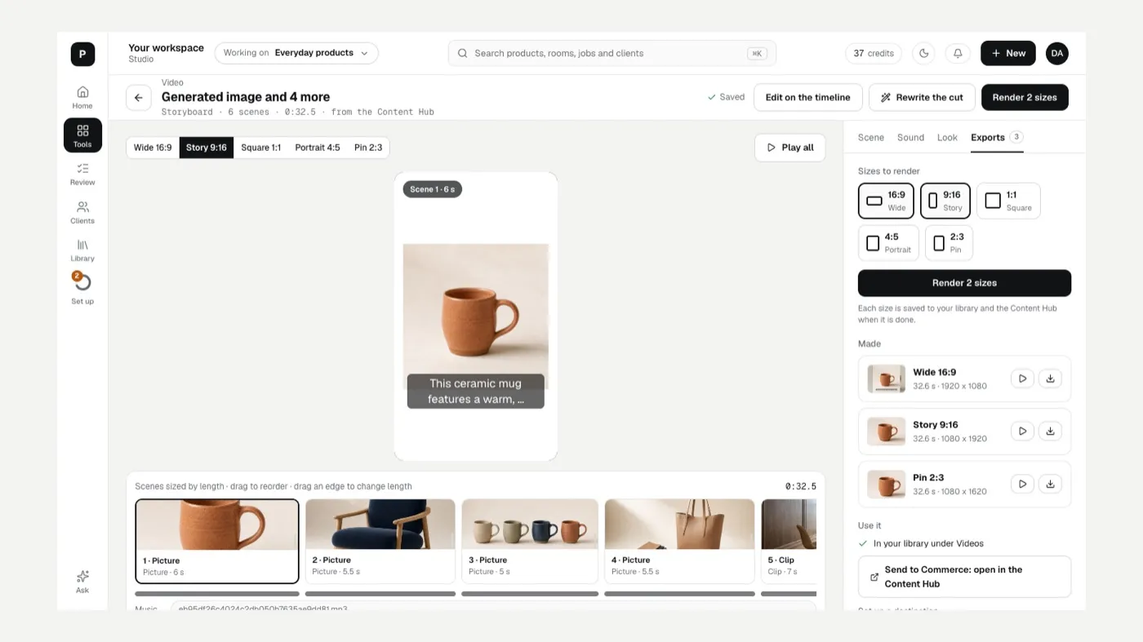1143x642 pixels.
Task: Go back with the arrow button
Action: point(139,97)
